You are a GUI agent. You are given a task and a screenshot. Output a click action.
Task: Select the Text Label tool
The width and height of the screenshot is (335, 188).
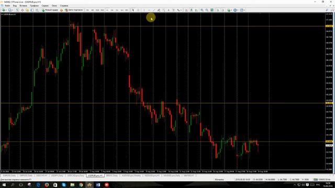(x=173, y=10)
